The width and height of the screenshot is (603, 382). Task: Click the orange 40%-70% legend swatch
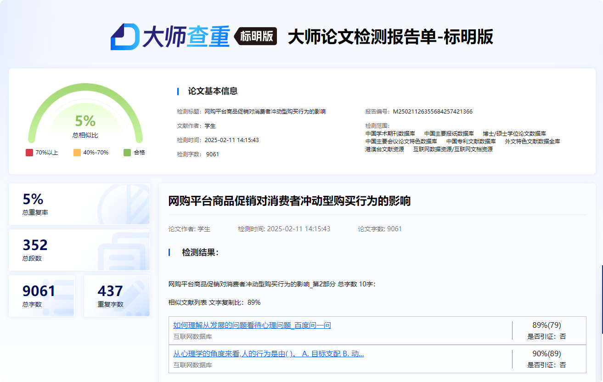point(77,153)
